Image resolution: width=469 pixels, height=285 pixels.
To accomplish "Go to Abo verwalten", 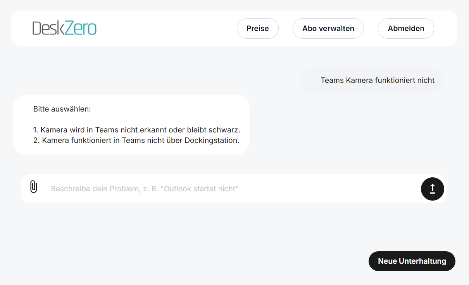I will (x=328, y=28).
